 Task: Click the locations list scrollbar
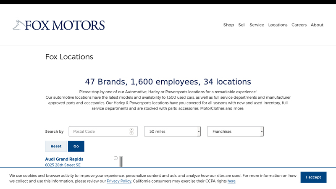[x=121, y=161]
